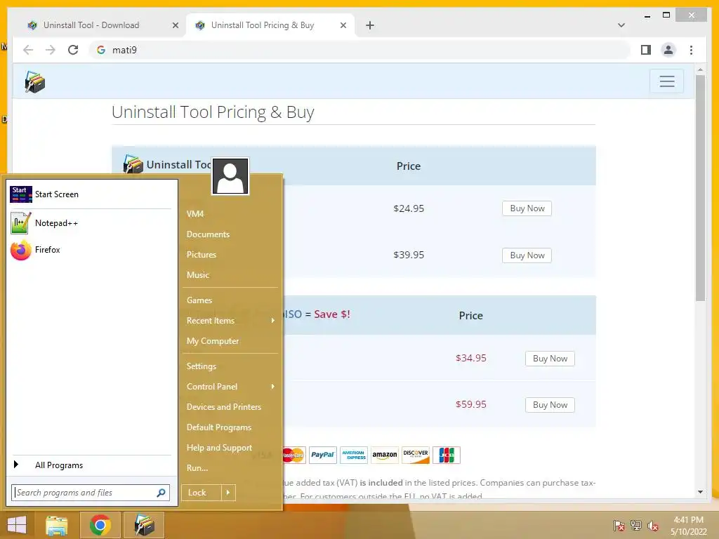
Task: Click the taskbar clock 4:41 PM
Action: click(x=688, y=520)
